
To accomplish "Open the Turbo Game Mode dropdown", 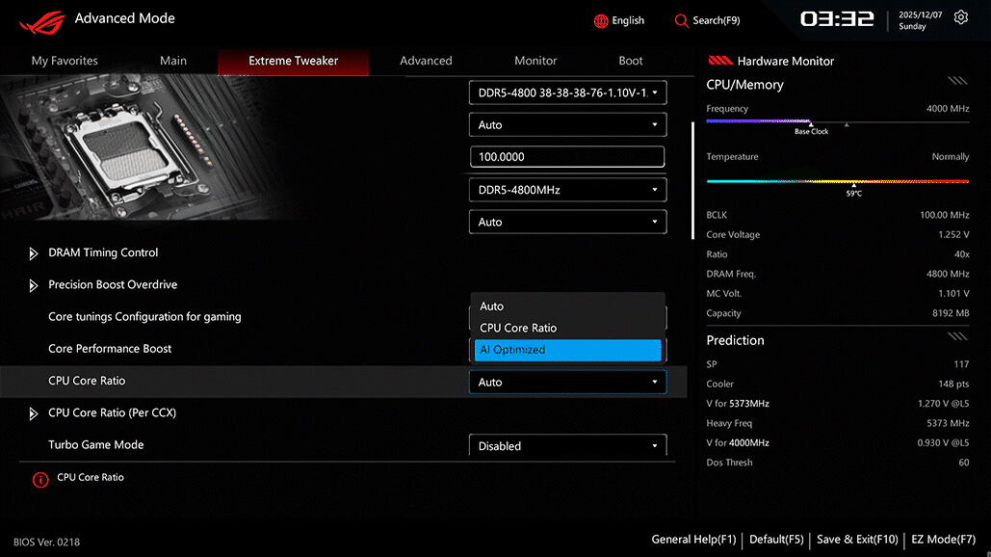I will click(x=567, y=446).
